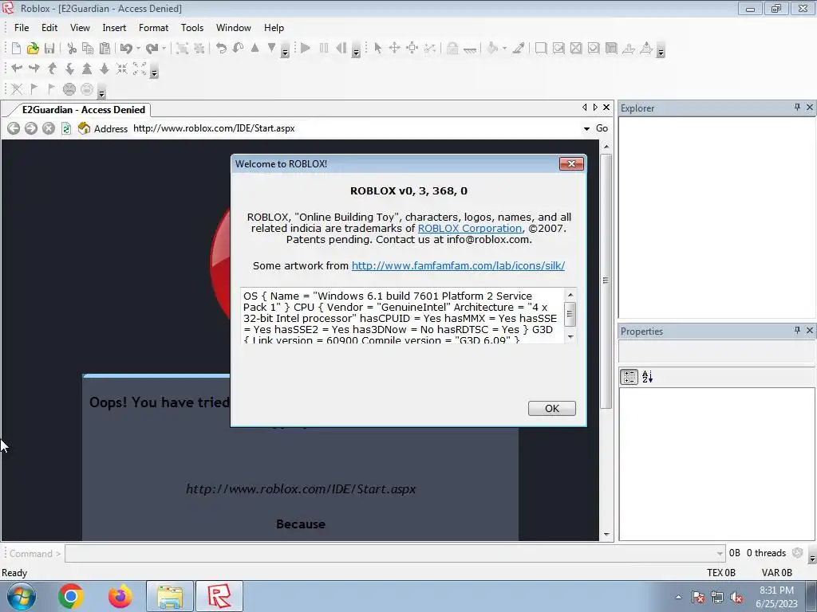Select the four-arrow Move tool
Screen dimensions: 817x612
394,49
